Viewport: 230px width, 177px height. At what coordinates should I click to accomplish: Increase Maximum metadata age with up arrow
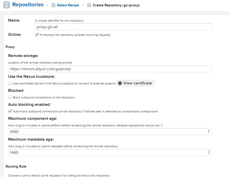pyautogui.click(x=209, y=151)
